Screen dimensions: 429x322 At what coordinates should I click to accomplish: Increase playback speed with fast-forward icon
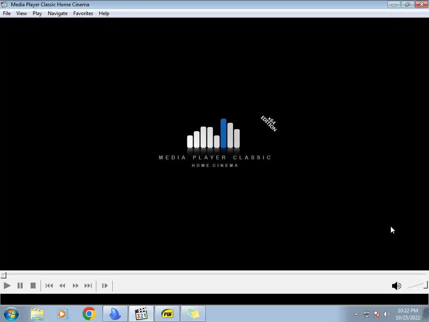tap(75, 286)
